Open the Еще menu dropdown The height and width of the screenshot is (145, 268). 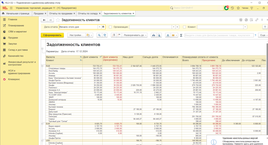263,35
